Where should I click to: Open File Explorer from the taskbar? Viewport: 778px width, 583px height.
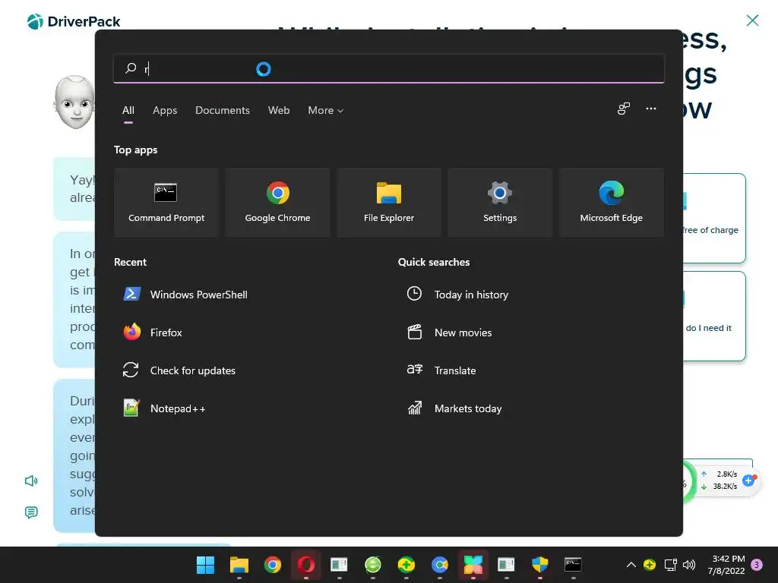coord(239,565)
